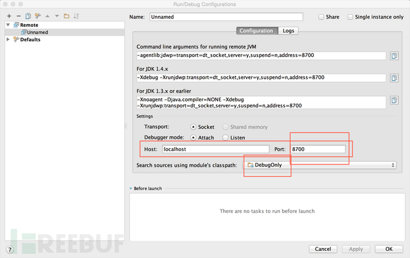
Task: Copy the command line arguments for remote JVM
Action: coord(394,56)
